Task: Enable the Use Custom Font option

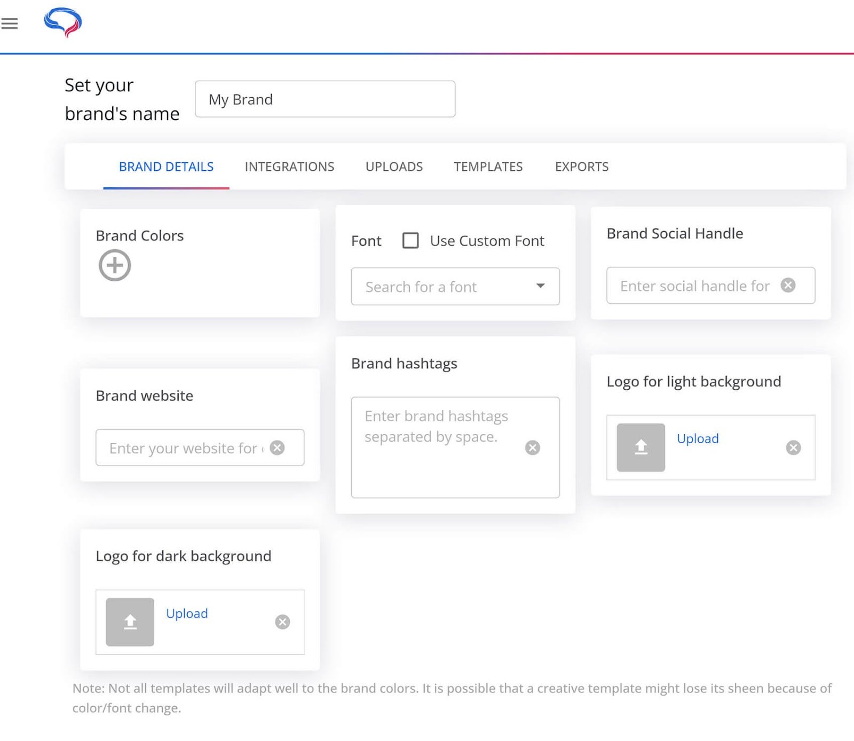Action: click(x=410, y=241)
